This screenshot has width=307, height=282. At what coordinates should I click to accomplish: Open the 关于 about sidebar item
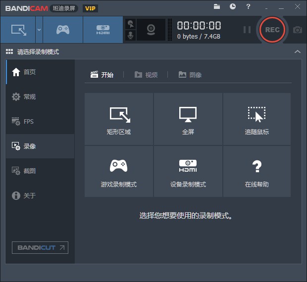click(x=40, y=195)
